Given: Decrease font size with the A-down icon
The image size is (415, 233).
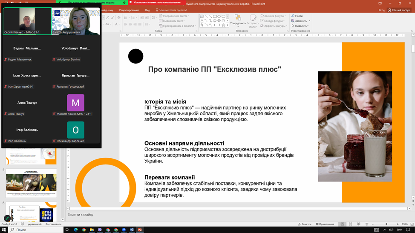Looking at the screenshot, I should 112,17.
